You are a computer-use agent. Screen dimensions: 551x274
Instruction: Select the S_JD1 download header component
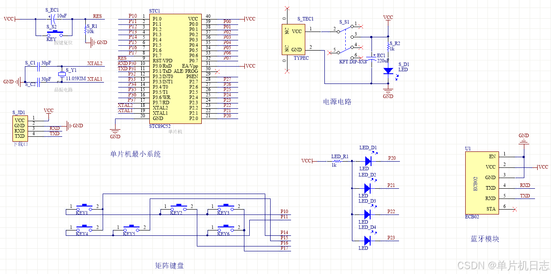click(x=20, y=128)
